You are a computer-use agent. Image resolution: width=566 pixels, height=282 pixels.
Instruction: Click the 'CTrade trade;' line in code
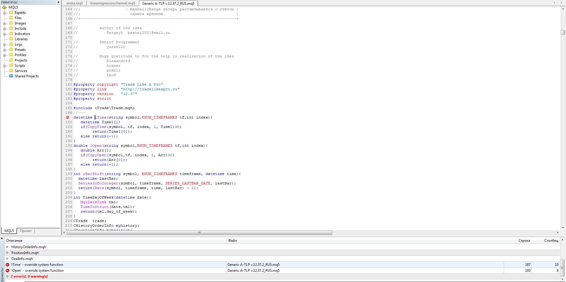[x=90, y=221]
